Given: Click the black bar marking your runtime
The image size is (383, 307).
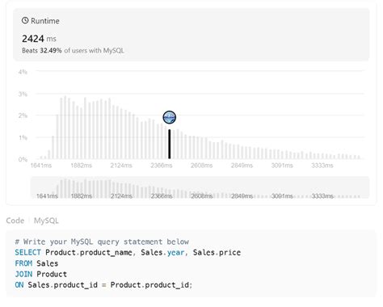Looking at the screenshot, I should click(x=170, y=144).
